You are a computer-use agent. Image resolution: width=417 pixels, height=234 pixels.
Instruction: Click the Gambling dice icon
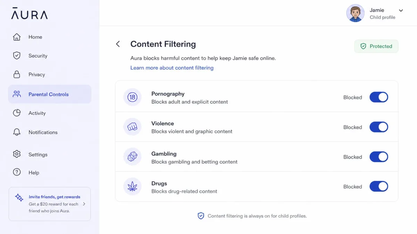point(132,157)
